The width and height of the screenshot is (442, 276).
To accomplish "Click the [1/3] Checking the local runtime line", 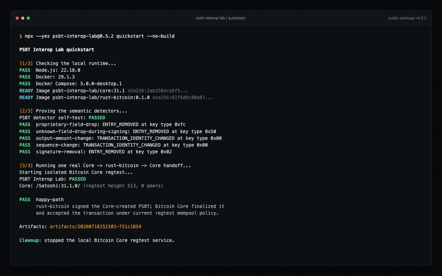I will coord(68,63).
